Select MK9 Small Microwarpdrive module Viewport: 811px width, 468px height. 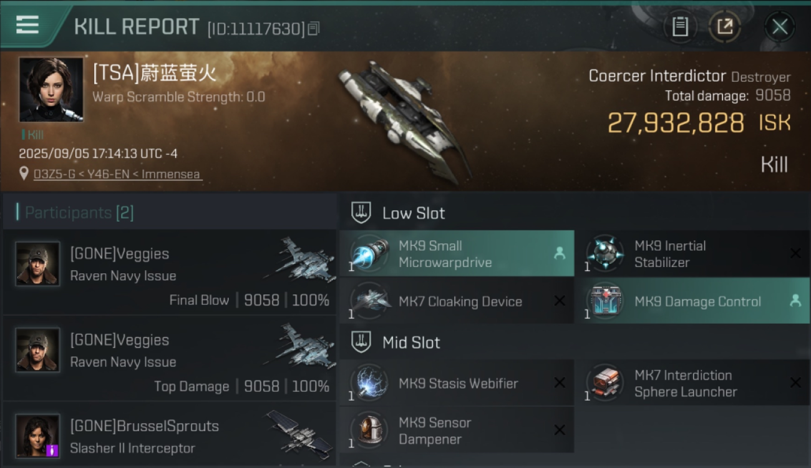457,253
